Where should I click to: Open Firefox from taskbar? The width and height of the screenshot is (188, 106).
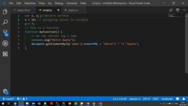(70, 103)
